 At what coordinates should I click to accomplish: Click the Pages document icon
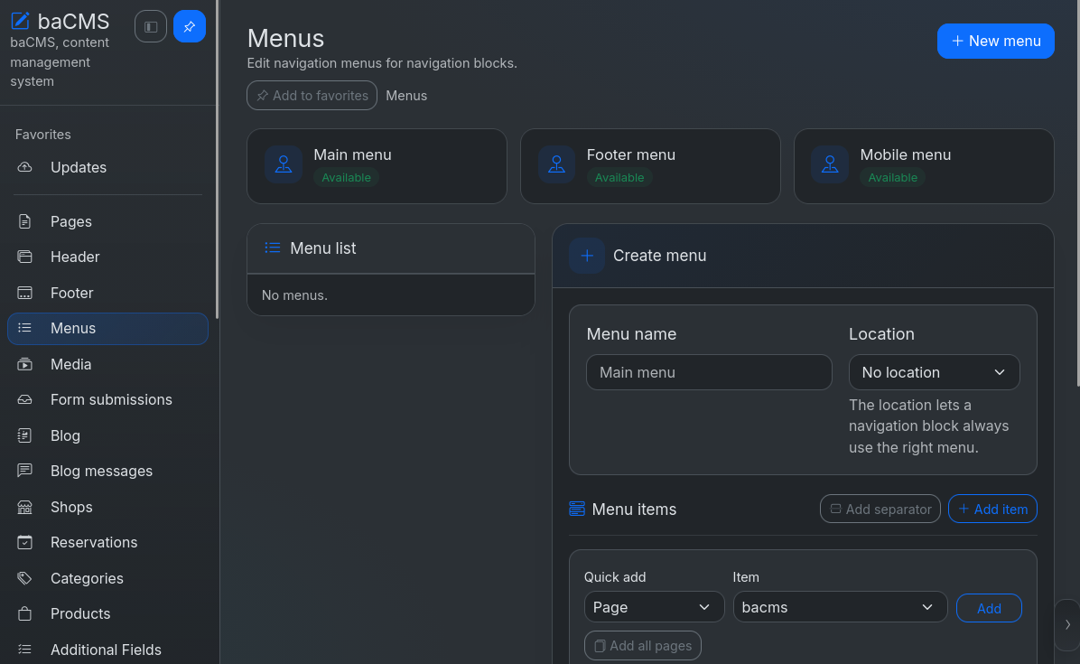24,221
